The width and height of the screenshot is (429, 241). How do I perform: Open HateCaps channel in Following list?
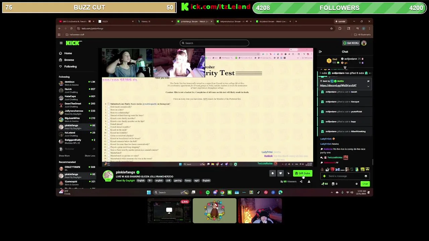[77, 98]
